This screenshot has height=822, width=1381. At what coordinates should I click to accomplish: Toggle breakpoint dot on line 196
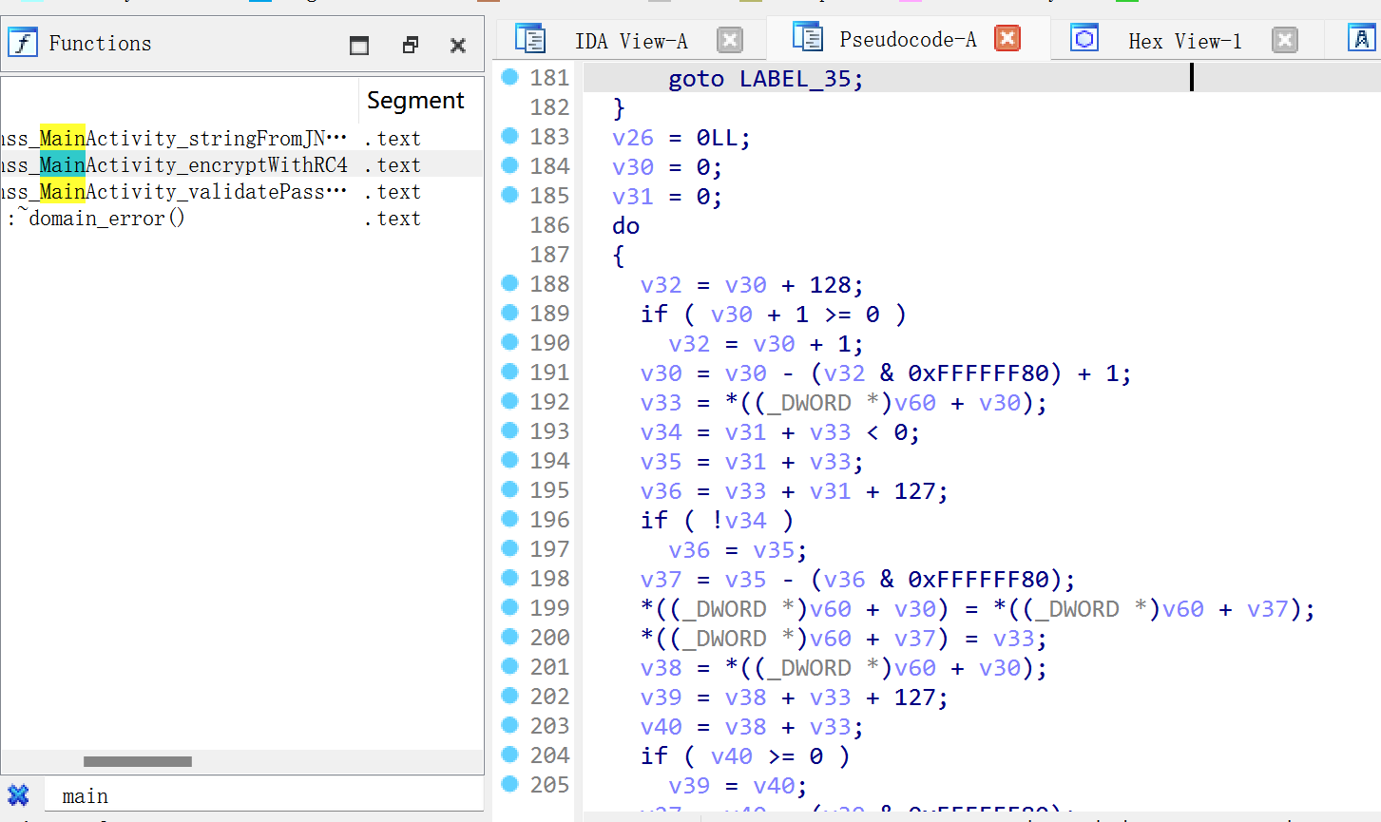click(509, 519)
